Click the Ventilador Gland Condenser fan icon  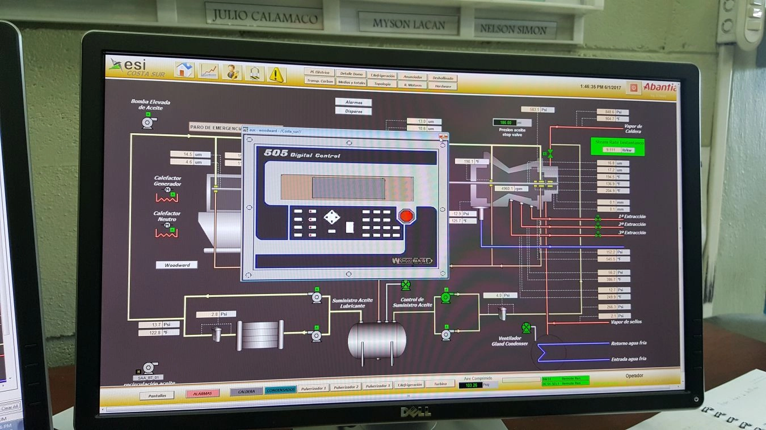click(527, 328)
